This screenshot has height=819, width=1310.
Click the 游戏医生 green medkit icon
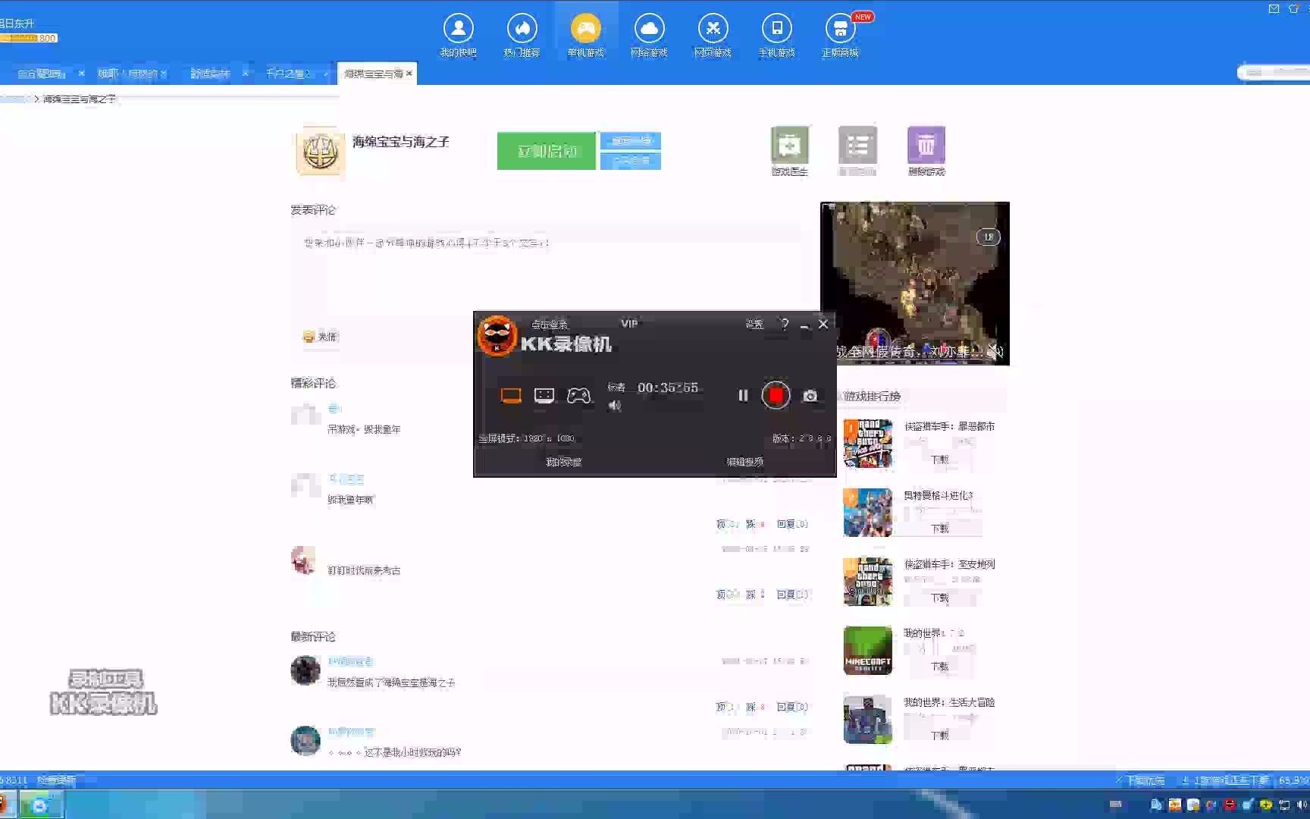[x=789, y=145]
